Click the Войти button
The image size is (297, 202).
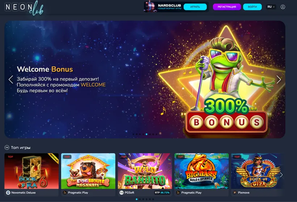(252, 7)
